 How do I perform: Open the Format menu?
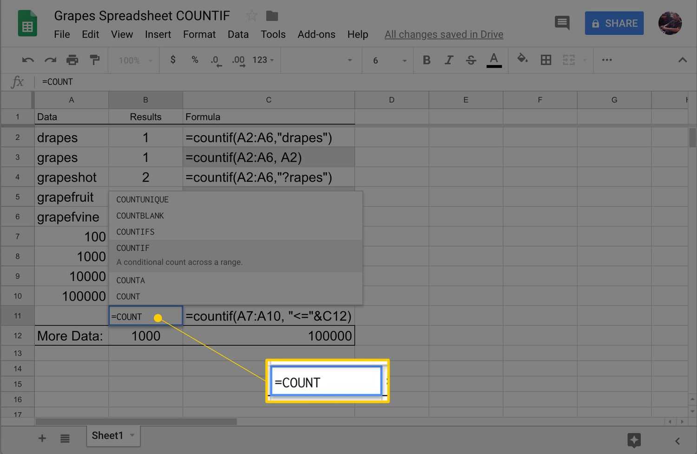click(199, 34)
